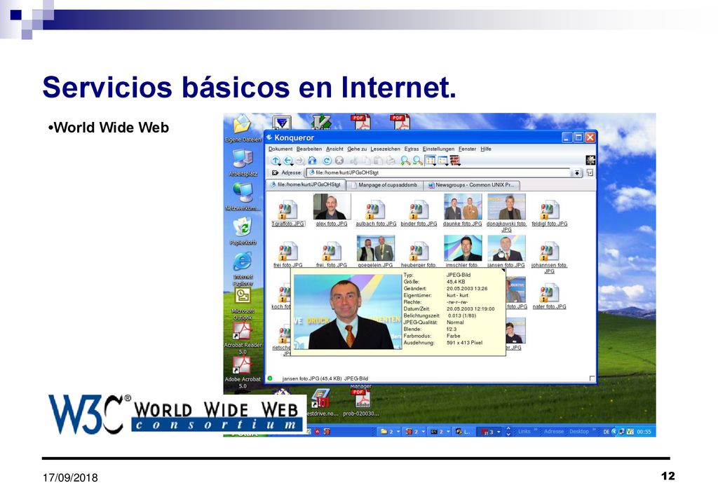The height and width of the screenshot is (497, 718).
Task: Select alex foto.JPG thumbnail
Action: click(332, 206)
